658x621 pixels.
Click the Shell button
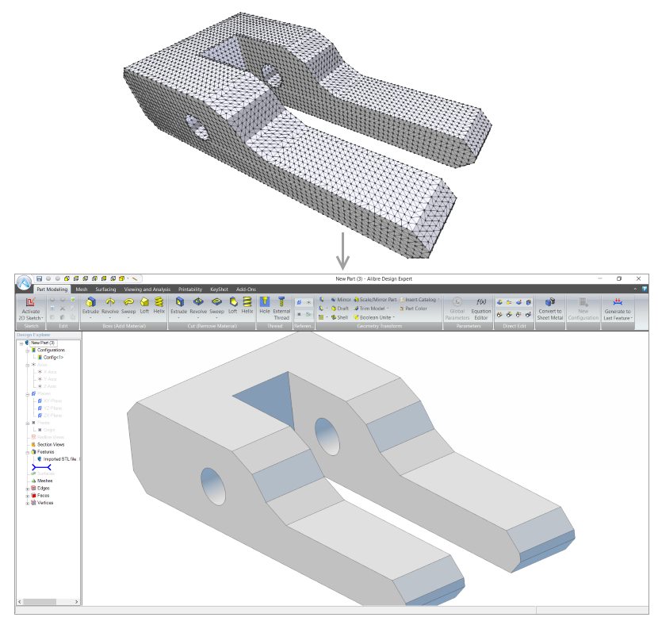338,317
